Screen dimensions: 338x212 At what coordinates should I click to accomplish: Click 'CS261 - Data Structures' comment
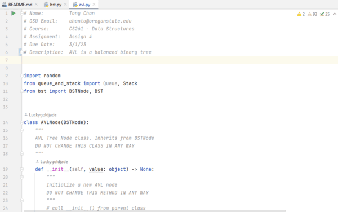click(x=101, y=29)
